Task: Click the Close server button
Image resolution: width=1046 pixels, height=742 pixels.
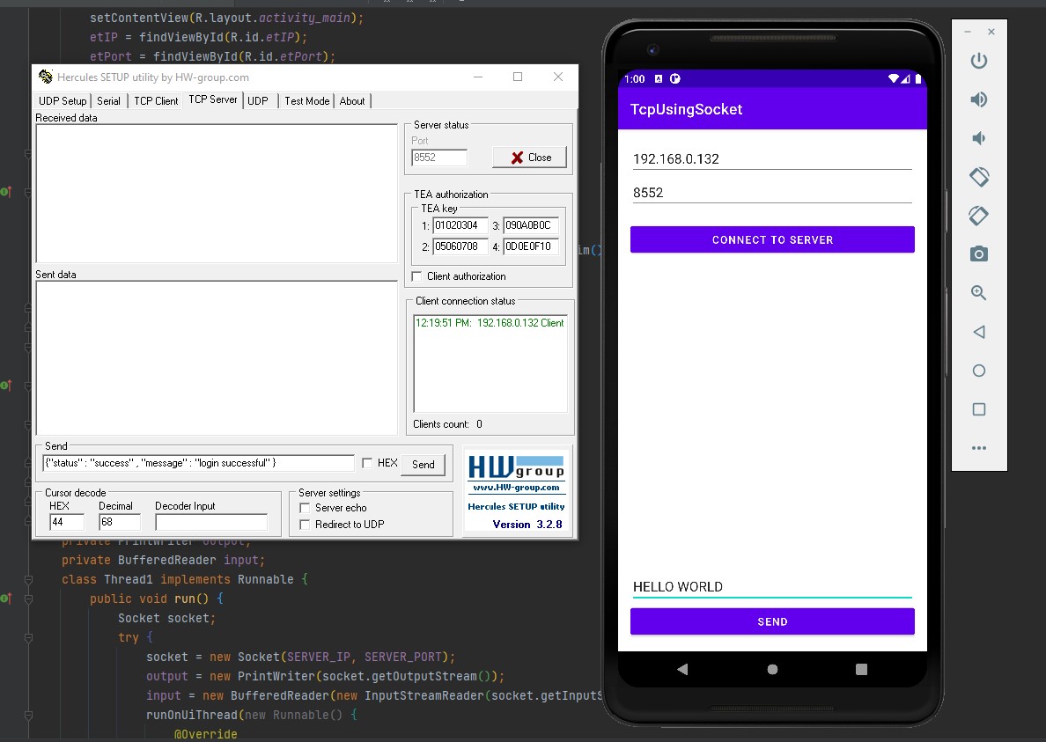Action: [x=530, y=158]
